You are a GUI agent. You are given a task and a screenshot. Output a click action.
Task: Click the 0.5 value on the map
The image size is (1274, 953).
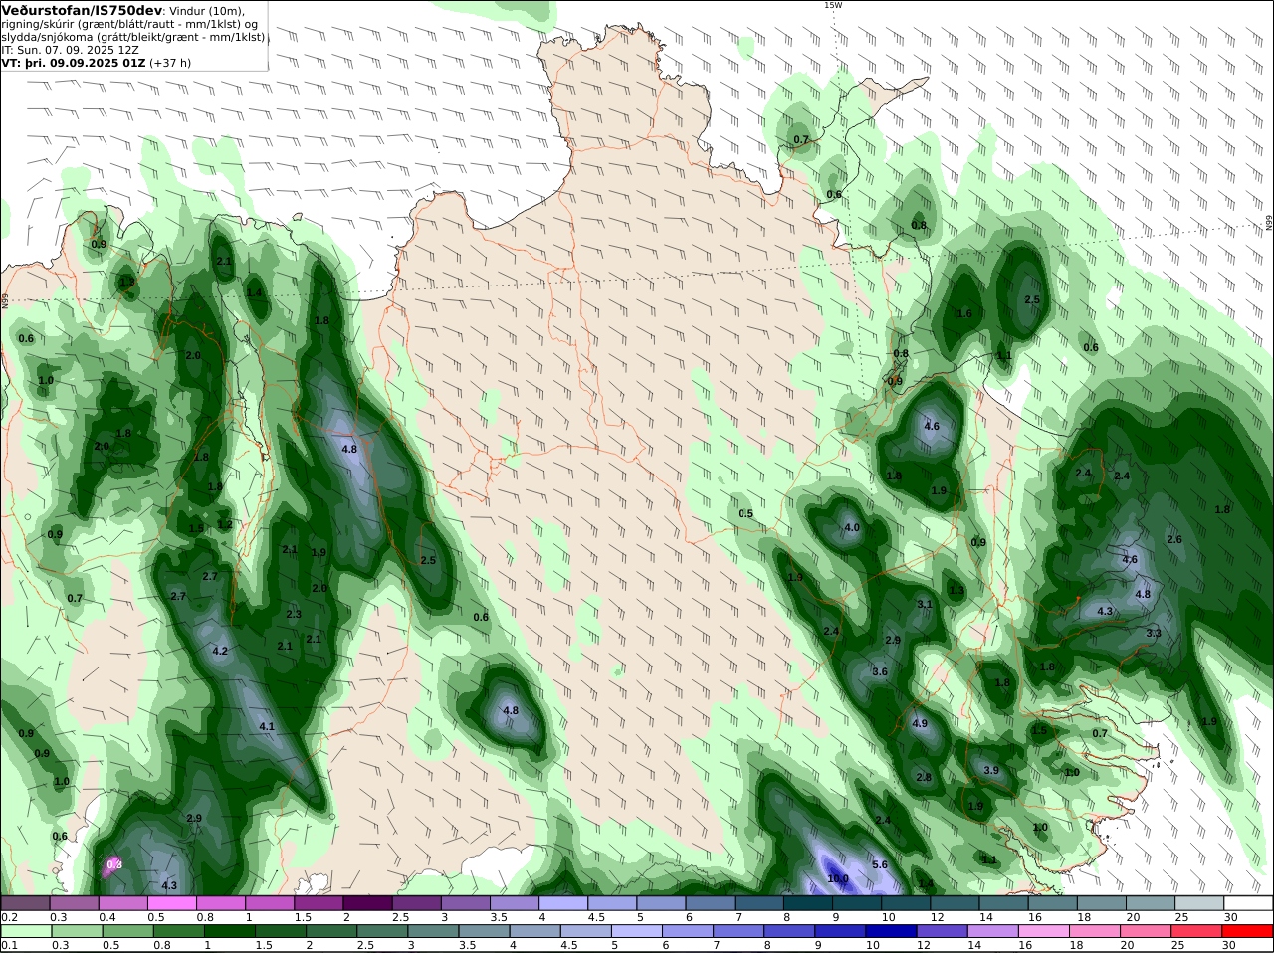(x=745, y=513)
